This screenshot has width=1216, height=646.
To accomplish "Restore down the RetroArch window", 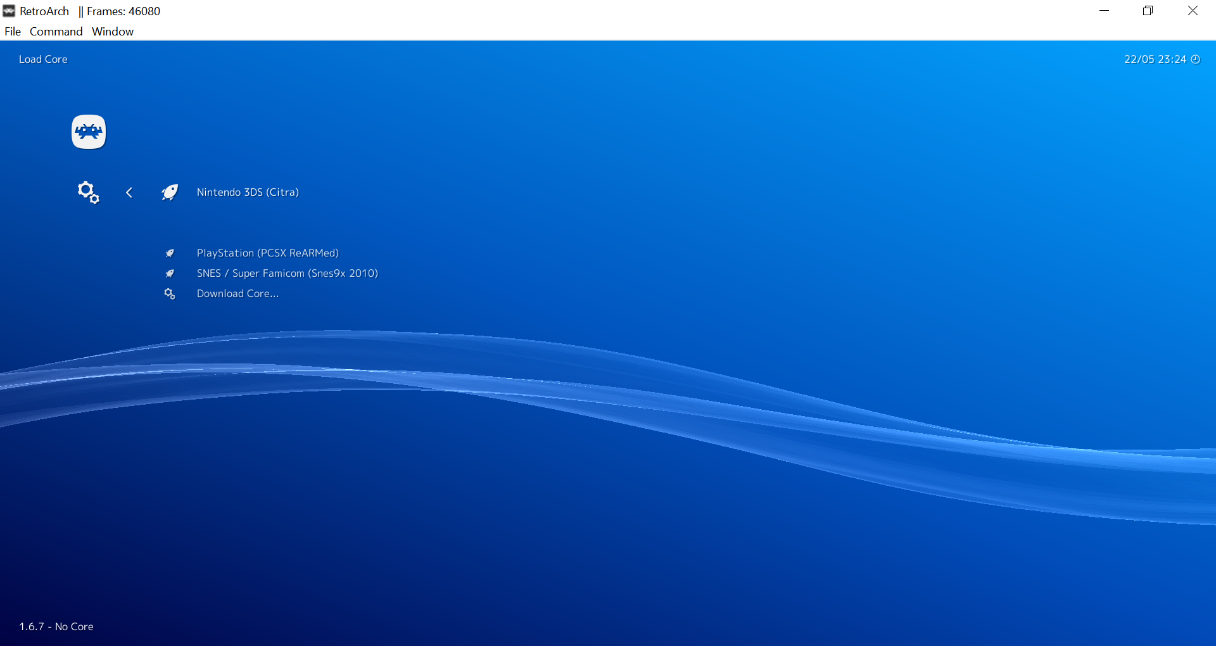I will coord(1148,11).
